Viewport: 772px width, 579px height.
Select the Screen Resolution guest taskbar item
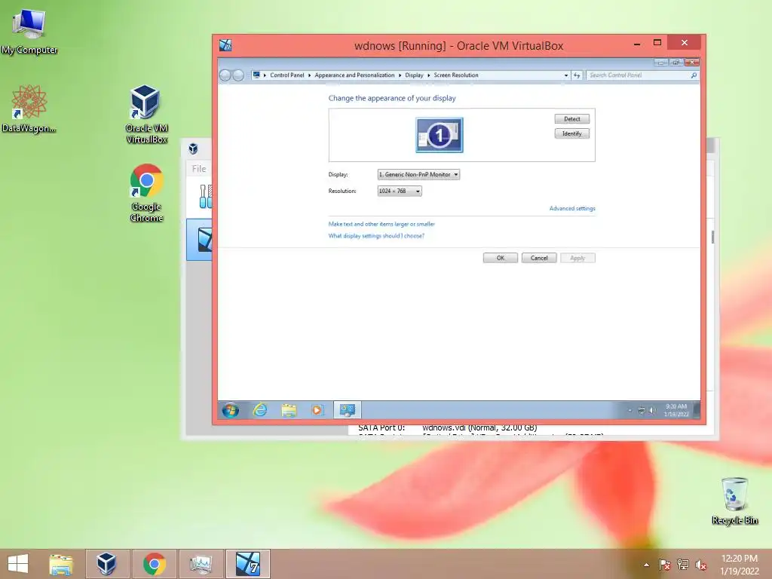click(347, 409)
